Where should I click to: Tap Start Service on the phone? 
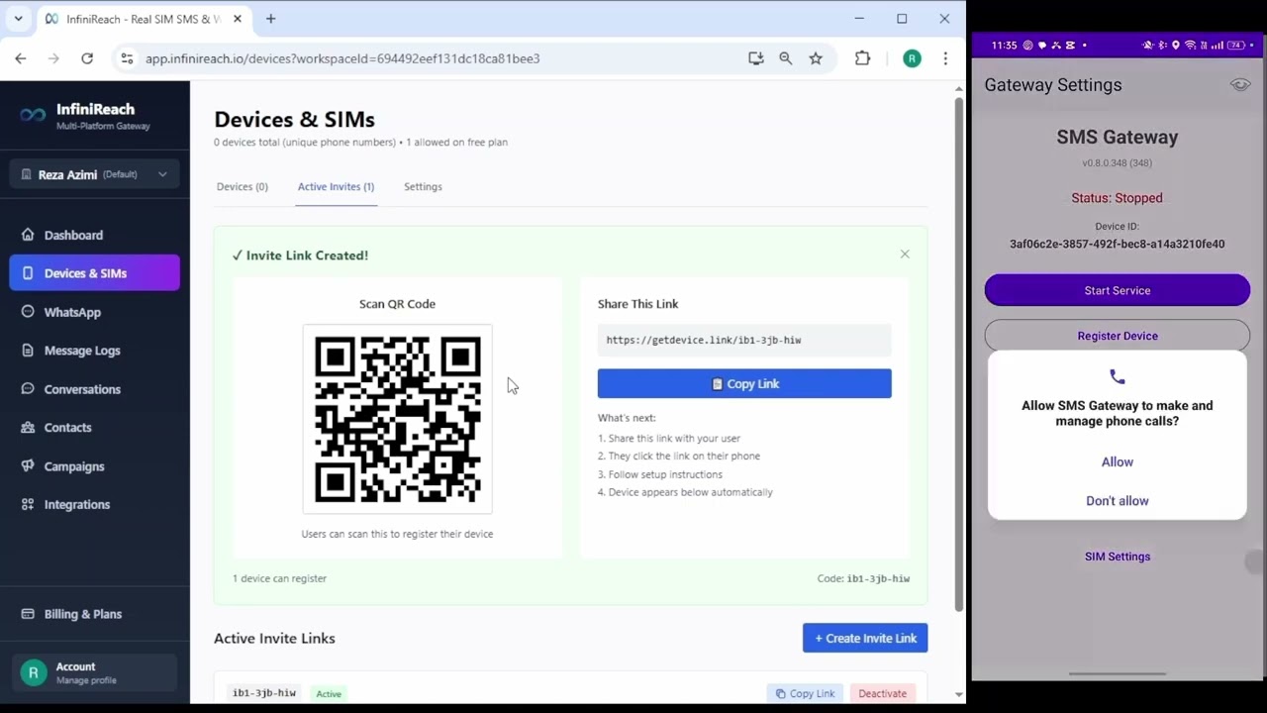click(x=1118, y=290)
